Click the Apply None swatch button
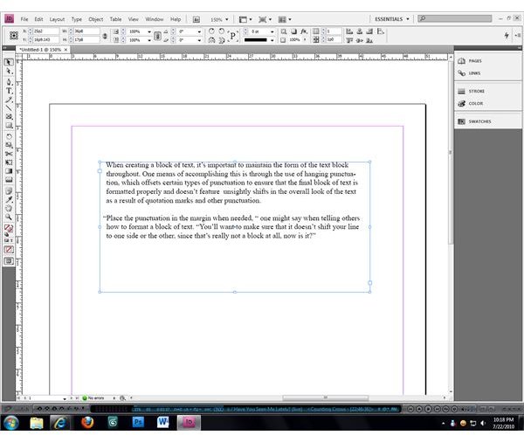524x435 pixels. [x=9, y=250]
